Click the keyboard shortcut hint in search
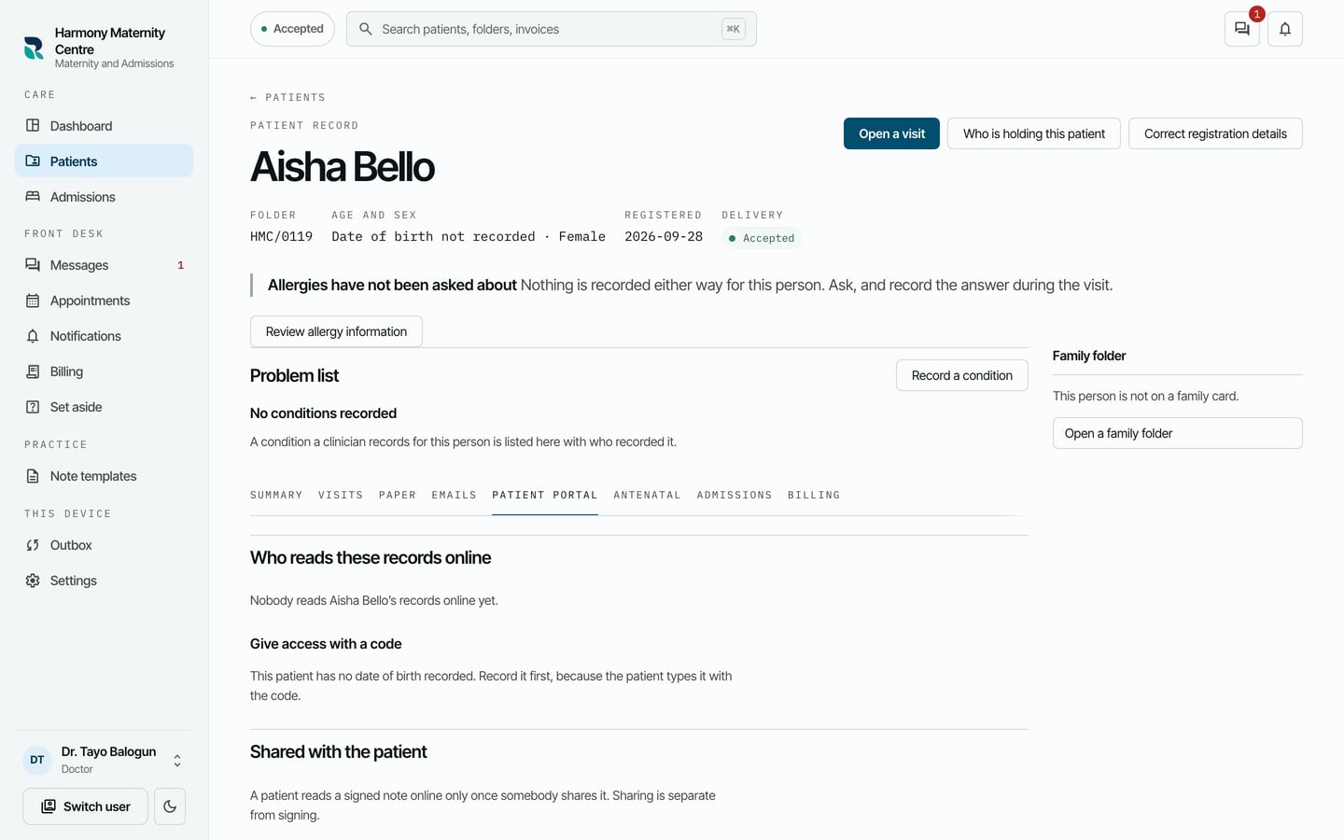Image resolution: width=1344 pixels, height=840 pixels. (x=734, y=29)
